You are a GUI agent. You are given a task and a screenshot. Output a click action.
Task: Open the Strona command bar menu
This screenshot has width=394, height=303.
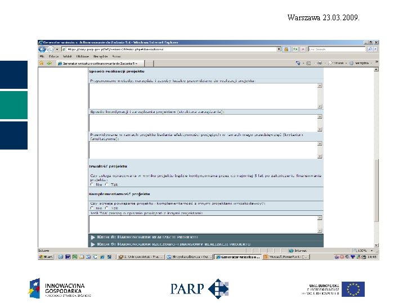(337, 64)
